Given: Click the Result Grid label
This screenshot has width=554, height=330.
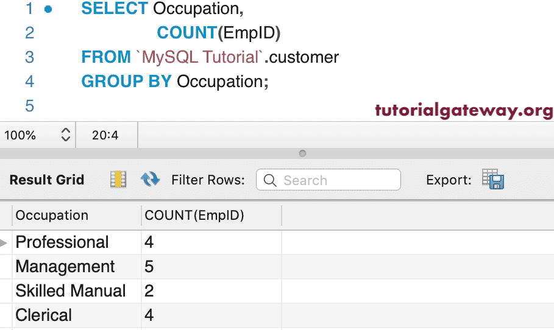Looking at the screenshot, I should tap(47, 180).
